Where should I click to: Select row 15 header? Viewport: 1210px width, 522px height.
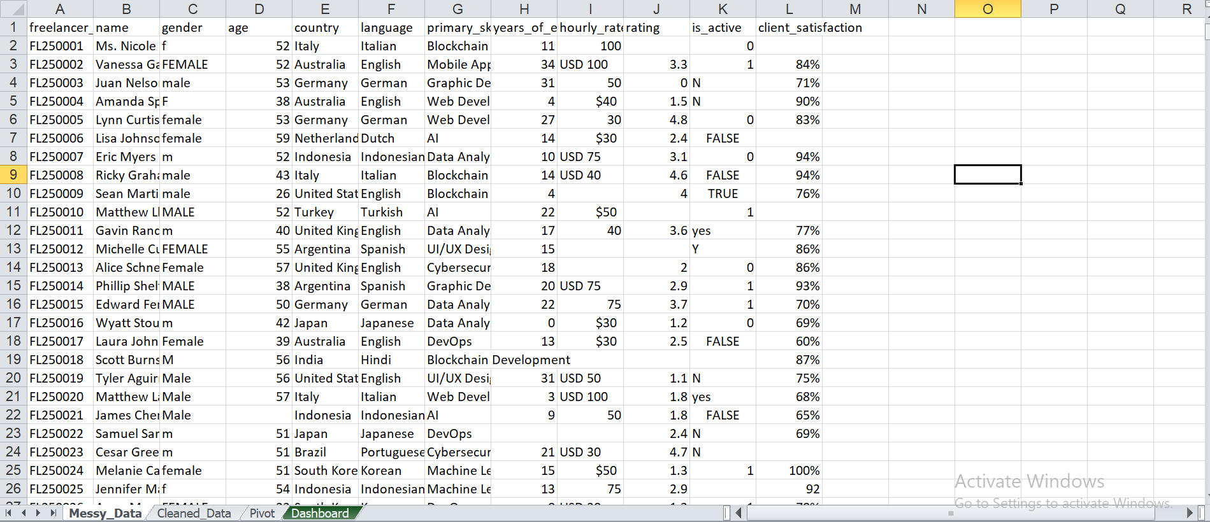coord(13,286)
